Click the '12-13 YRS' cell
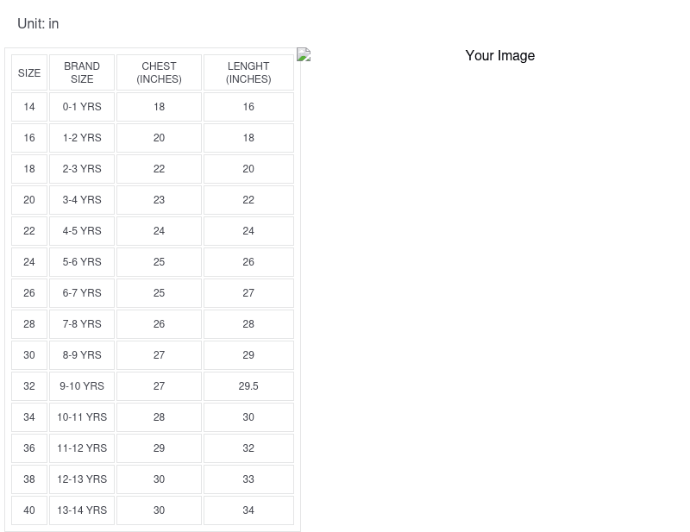Viewport: 690px width, 532px height. pyautogui.click(x=82, y=479)
